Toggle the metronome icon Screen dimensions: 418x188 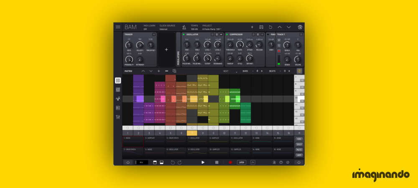[184, 27]
